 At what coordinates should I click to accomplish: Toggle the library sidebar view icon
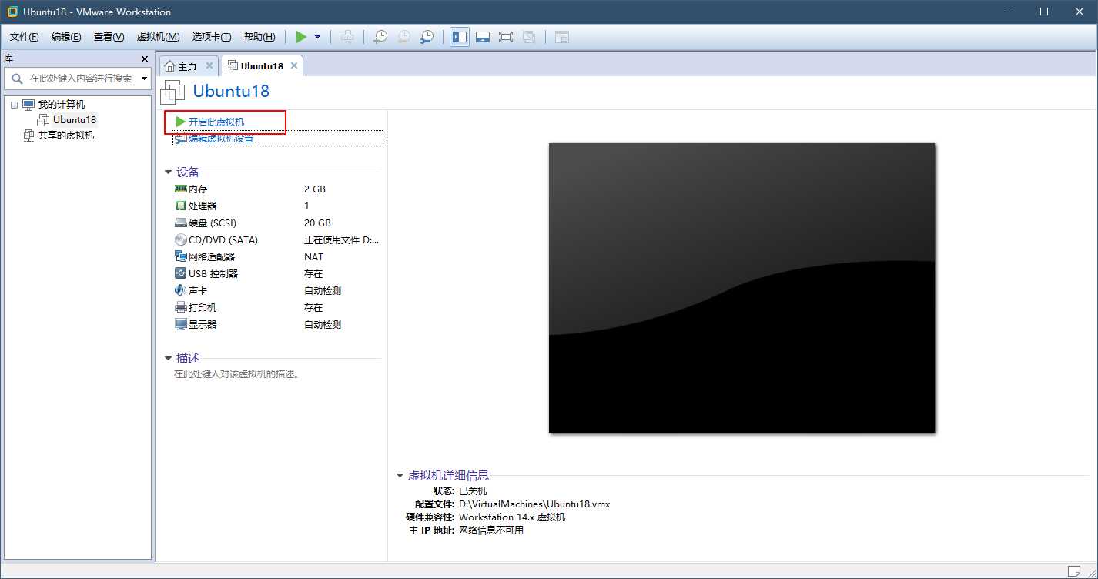coord(460,37)
